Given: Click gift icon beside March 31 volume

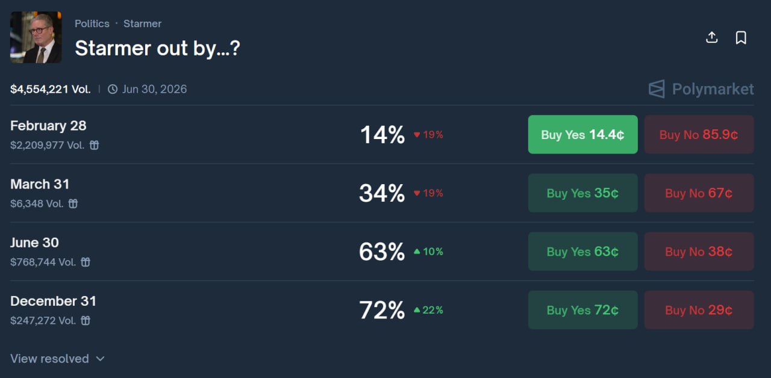Looking at the screenshot, I should tap(73, 203).
